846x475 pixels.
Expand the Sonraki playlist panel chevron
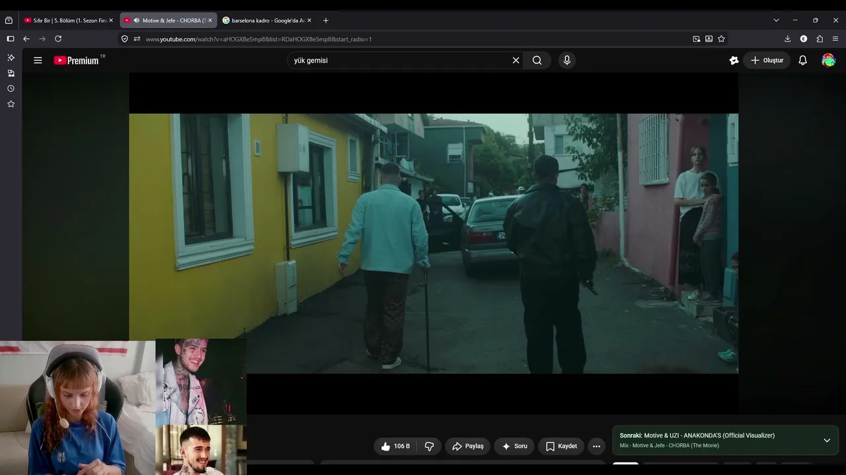click(x=827, y=440)
